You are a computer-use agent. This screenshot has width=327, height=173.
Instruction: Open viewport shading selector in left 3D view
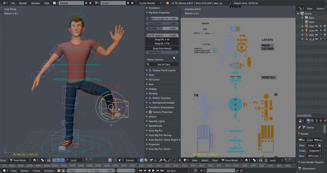(36, 161)
